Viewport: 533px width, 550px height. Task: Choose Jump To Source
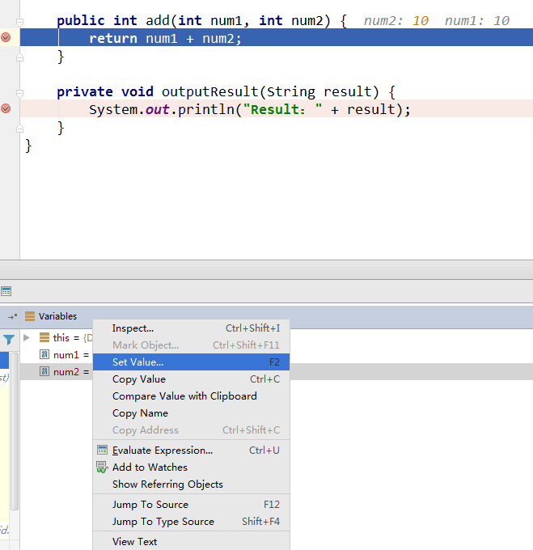pyautogui.click(x=191, y=505)
